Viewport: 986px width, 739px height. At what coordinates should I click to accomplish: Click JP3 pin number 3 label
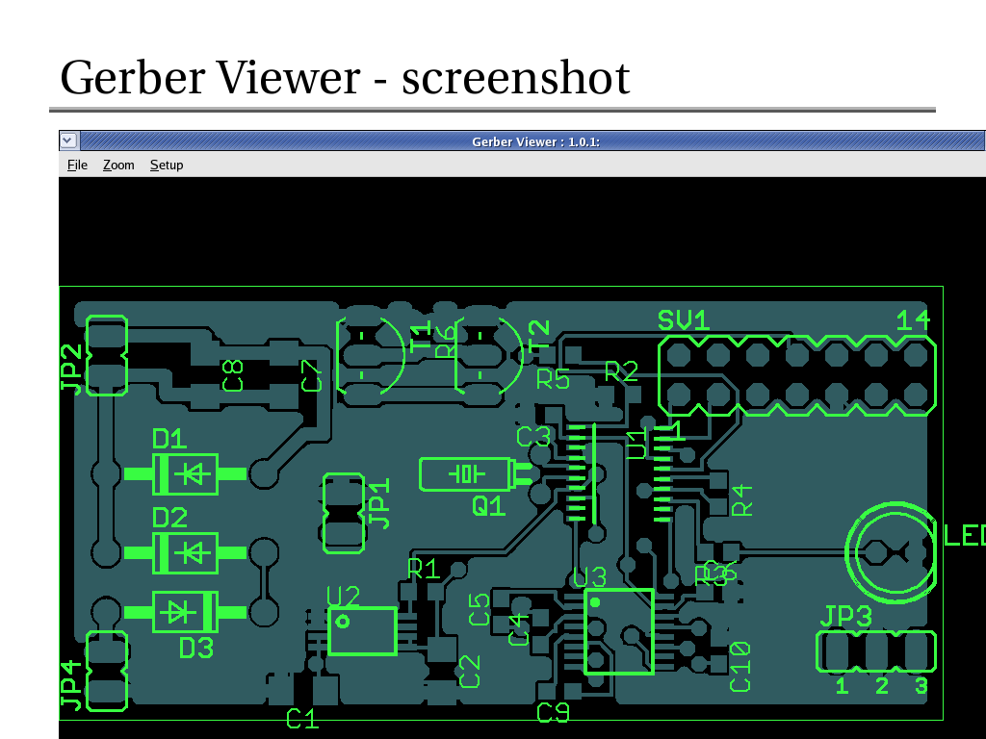tap(921, 685)
